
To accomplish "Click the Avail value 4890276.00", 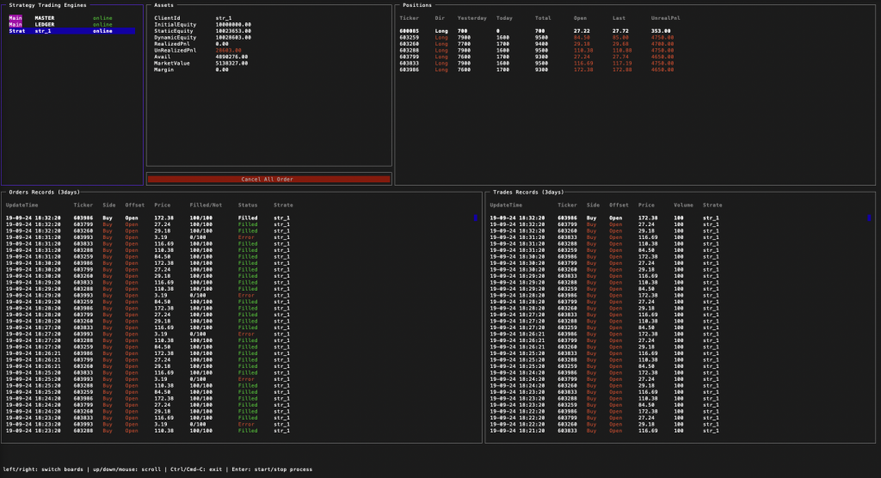I will pos(231,57).
